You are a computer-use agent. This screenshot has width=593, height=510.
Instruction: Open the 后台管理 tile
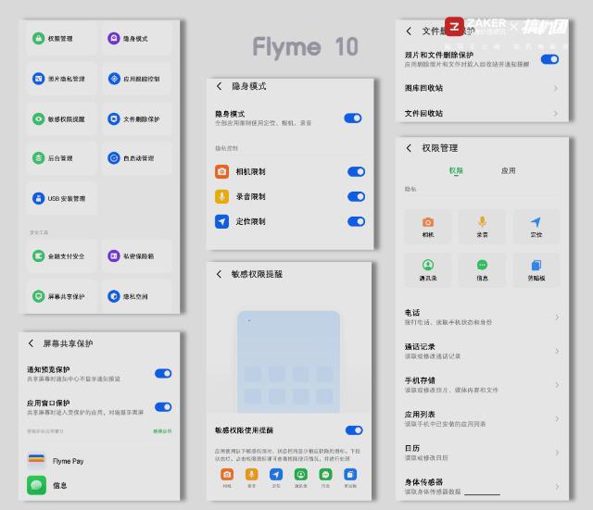click(x=62, y=158)
